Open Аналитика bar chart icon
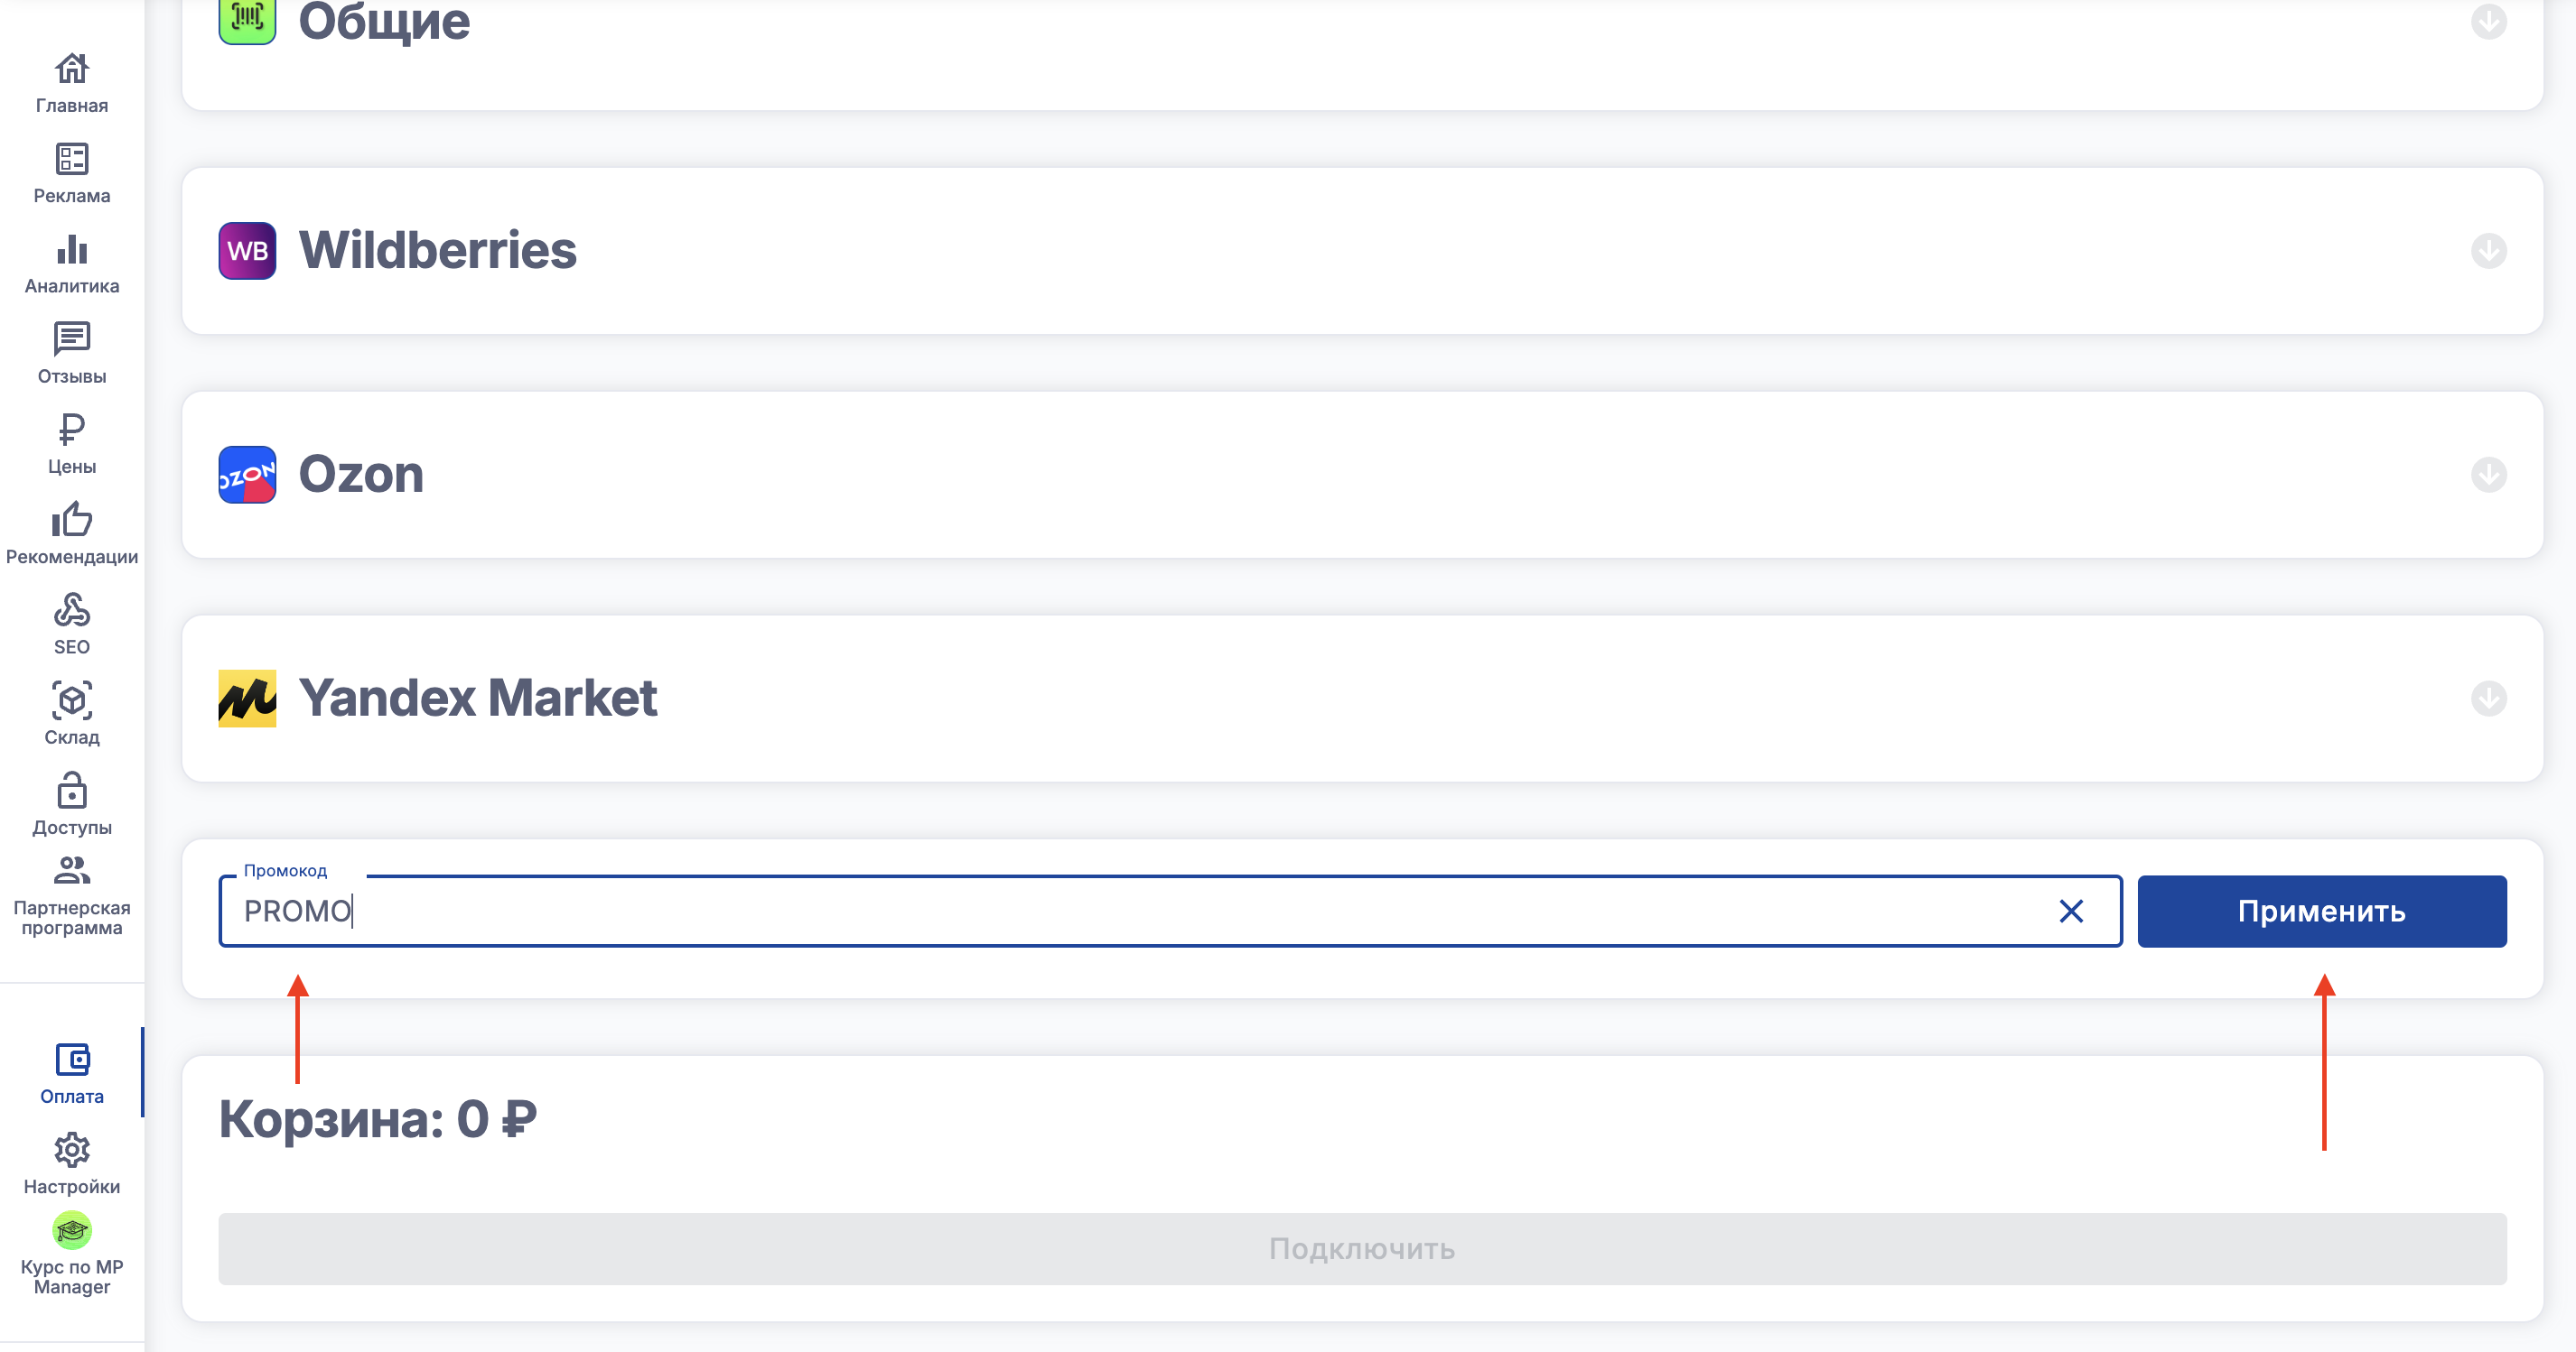 click(72, 250)
